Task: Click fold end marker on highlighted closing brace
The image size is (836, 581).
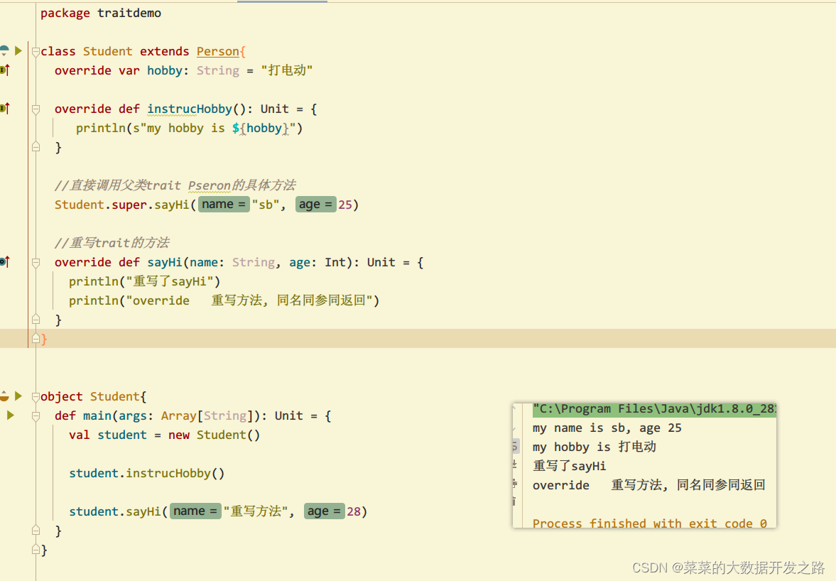Action: pyautogui.click(x=36, y=339)
